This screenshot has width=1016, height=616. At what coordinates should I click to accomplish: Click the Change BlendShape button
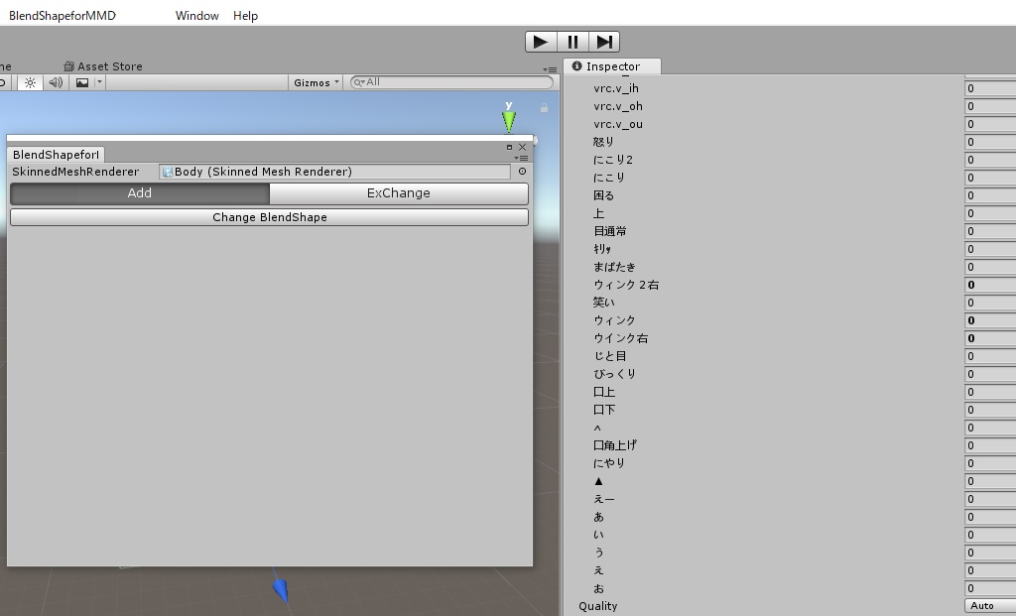(x=270, y=217)
